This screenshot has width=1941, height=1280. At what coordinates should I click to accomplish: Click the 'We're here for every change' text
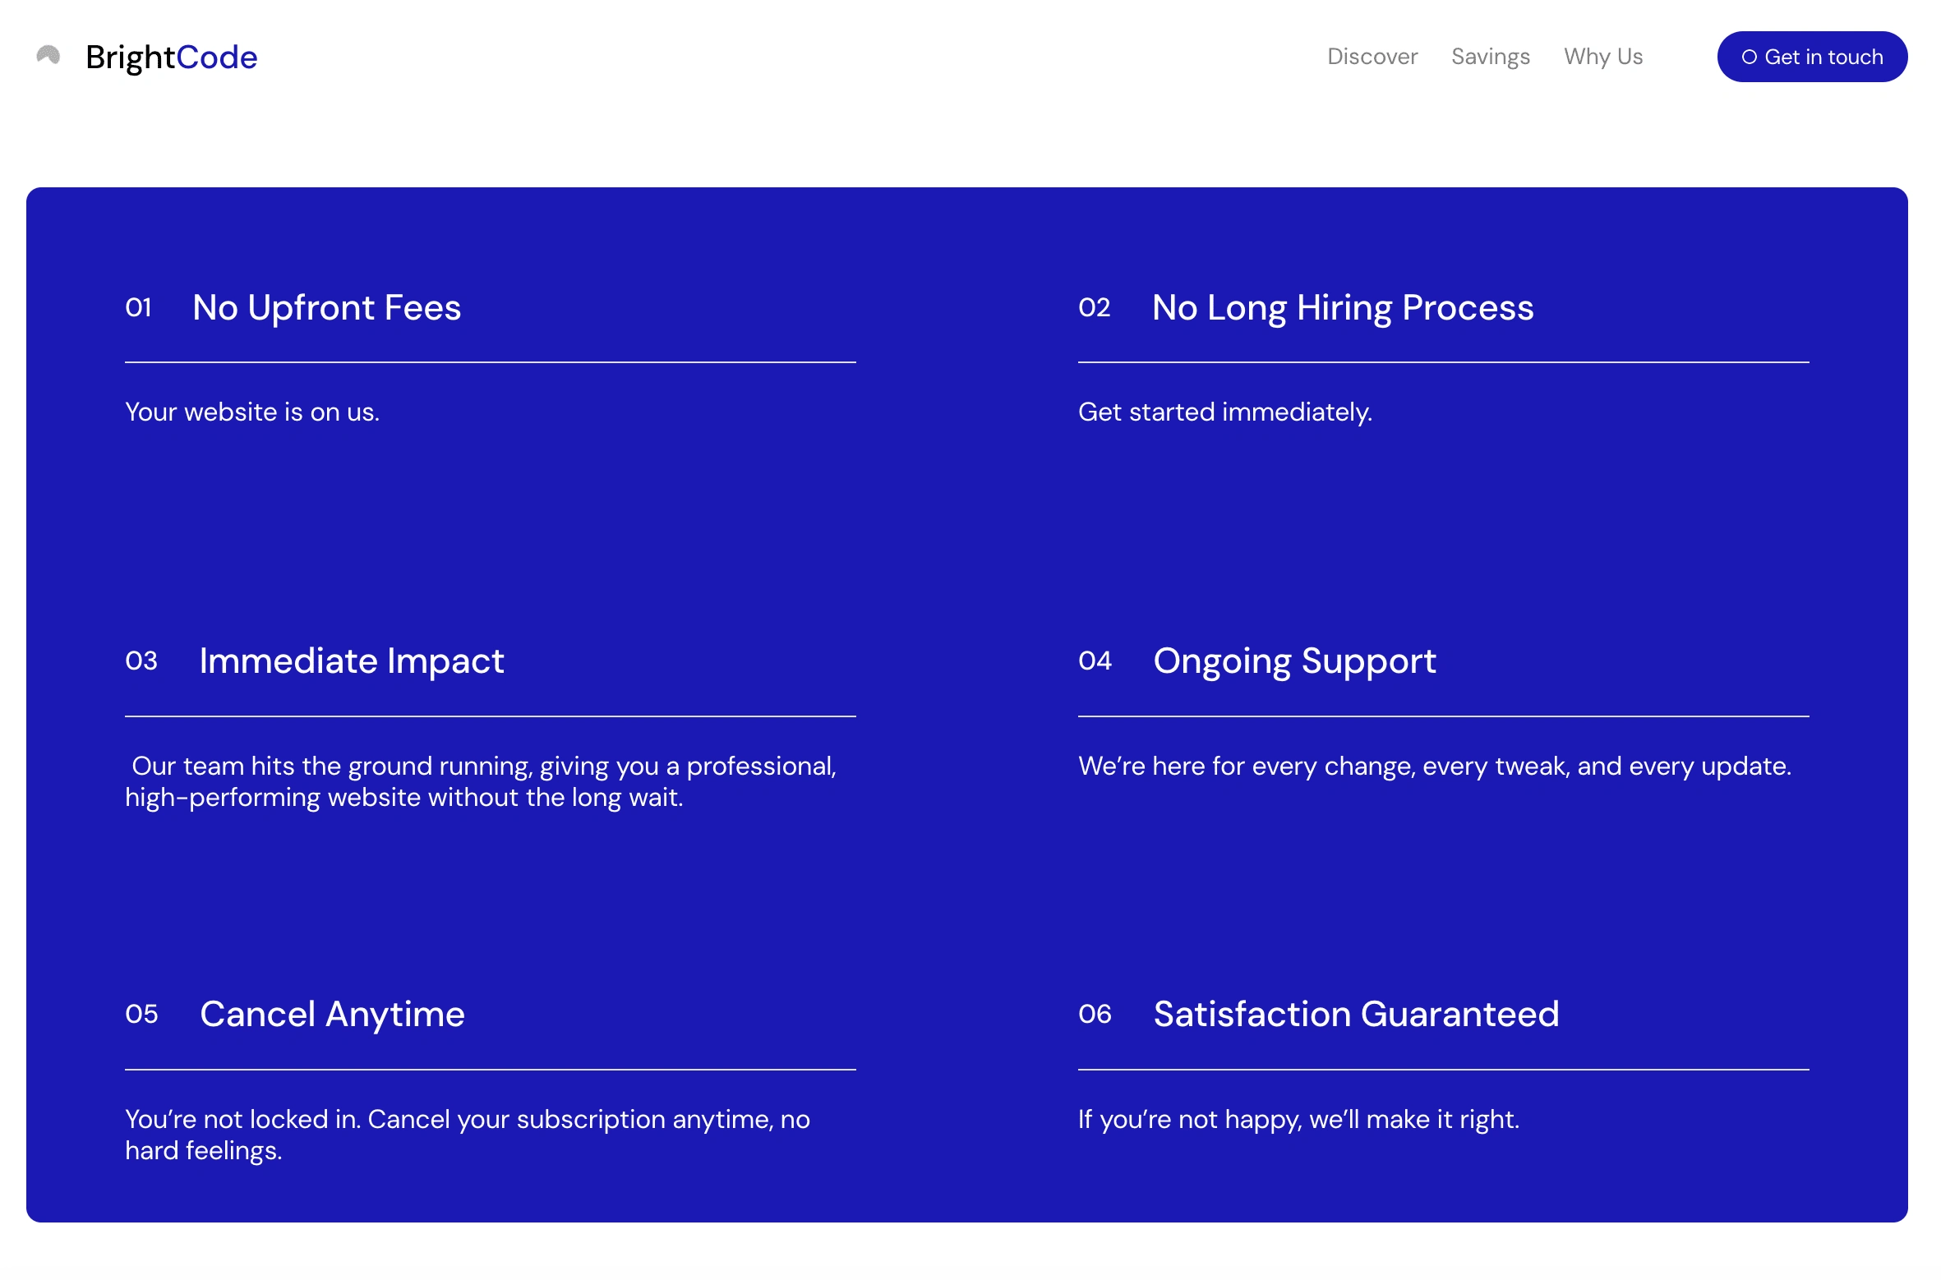[x=1434, y=767]
